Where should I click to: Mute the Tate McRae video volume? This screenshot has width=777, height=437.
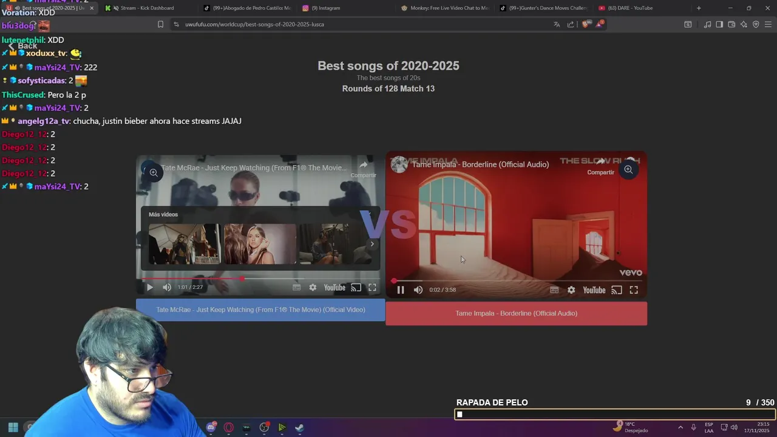[167, 287]
